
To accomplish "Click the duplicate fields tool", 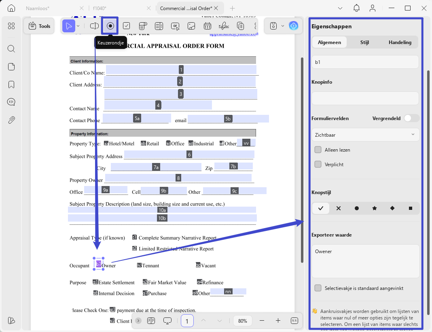I will (x=240, y=26).
